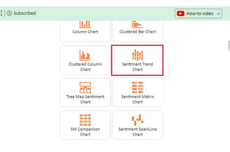Image resolution: width=230 pixels, height=152 pixels.
Task: Click the Column Chart label text
Action: click(x=85, y=32)
